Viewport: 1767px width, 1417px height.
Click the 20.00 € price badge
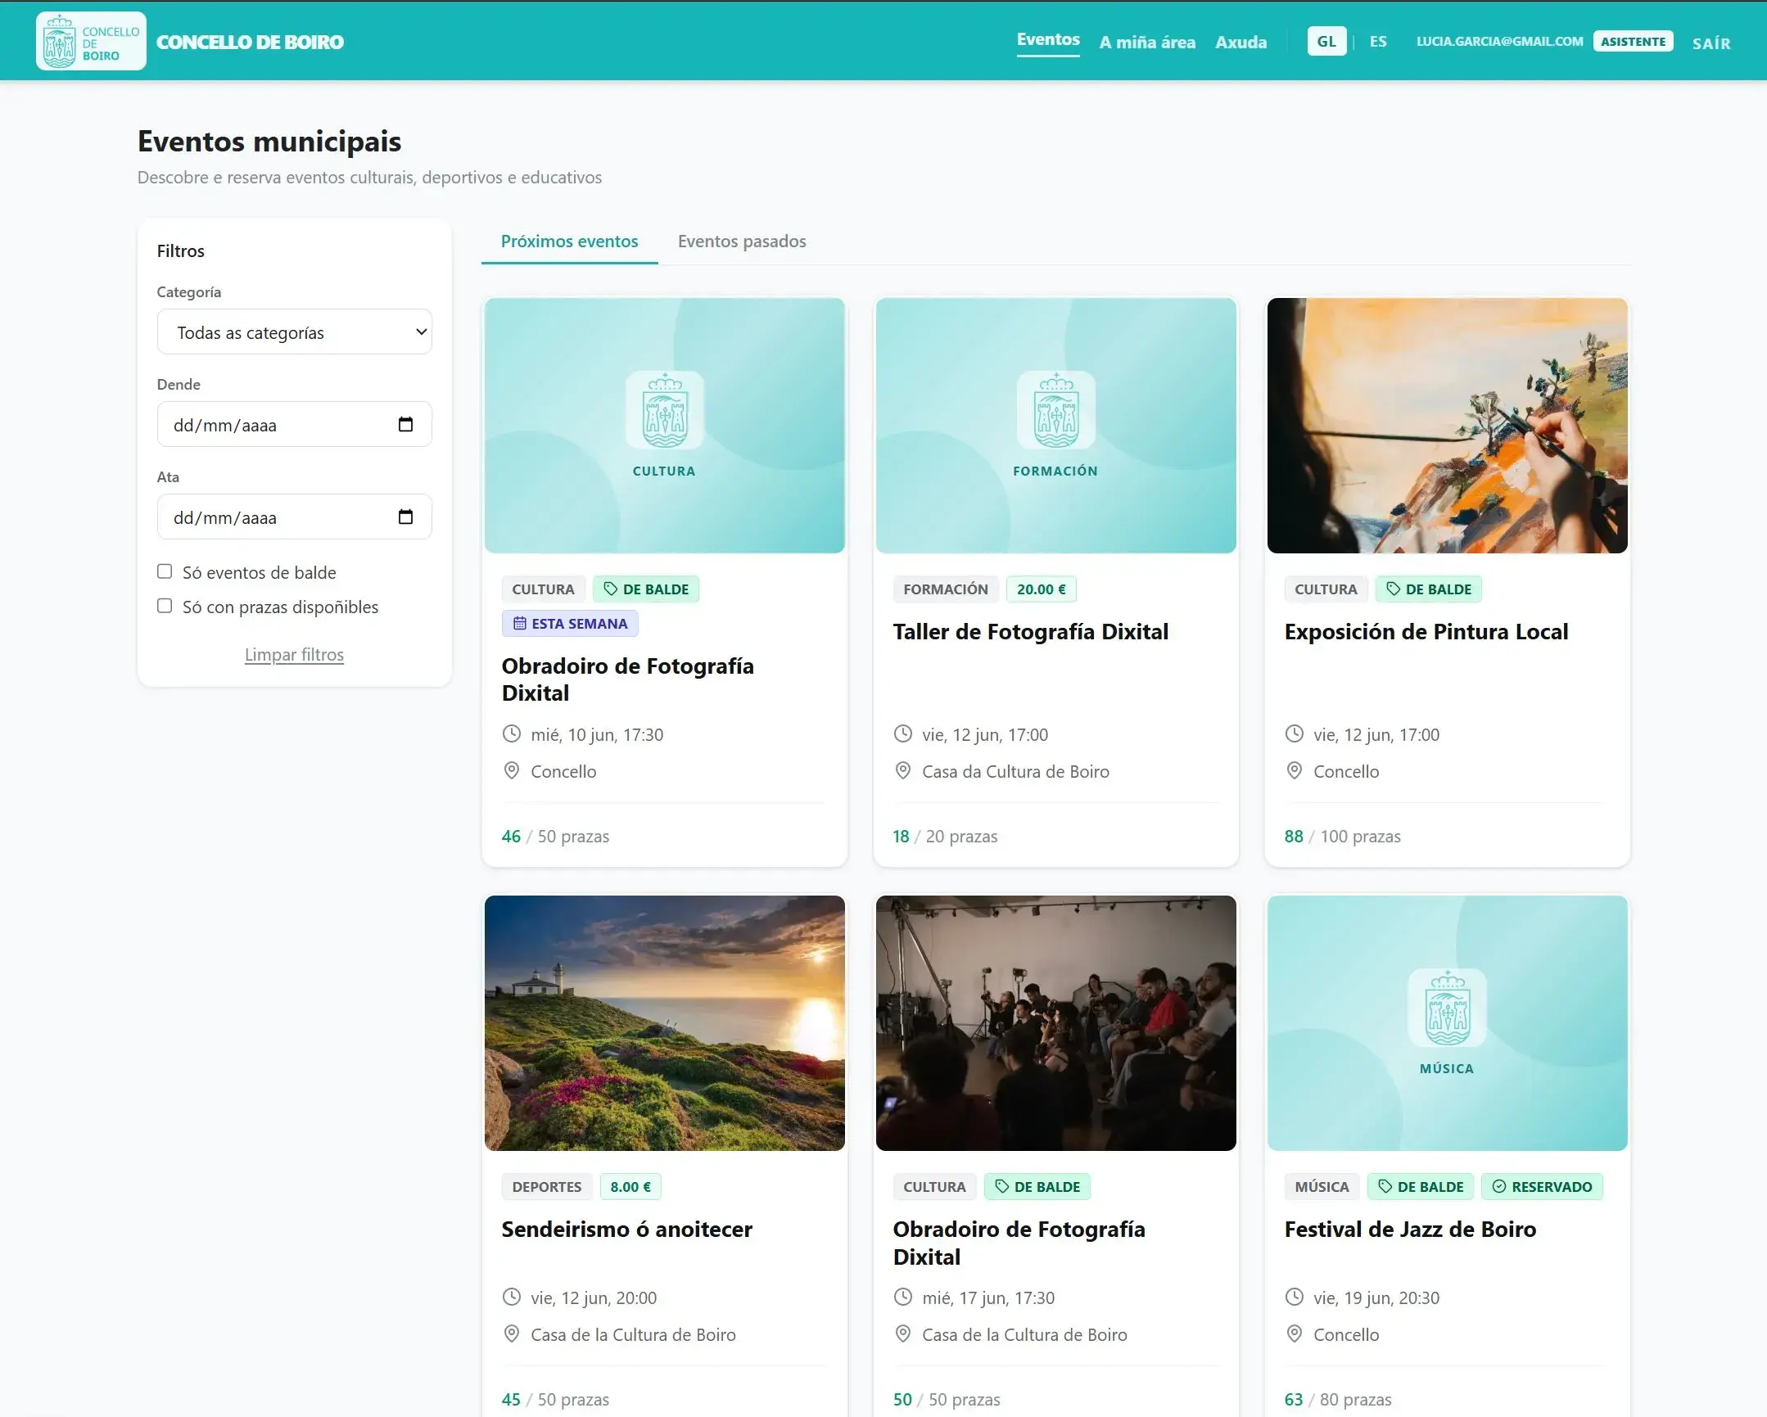click(1041, 589)
